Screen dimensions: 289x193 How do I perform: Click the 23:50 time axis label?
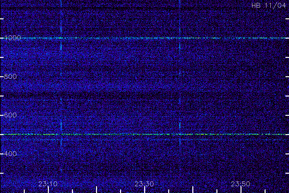(241, 184)
